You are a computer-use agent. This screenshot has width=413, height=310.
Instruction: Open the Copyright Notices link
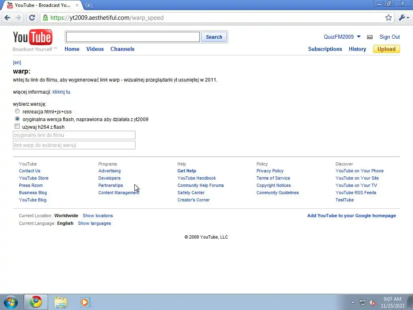[x=274, y=185]
